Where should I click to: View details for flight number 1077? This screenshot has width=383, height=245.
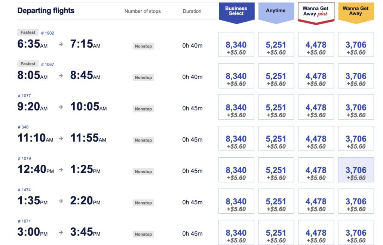click(x=24, y=96)
